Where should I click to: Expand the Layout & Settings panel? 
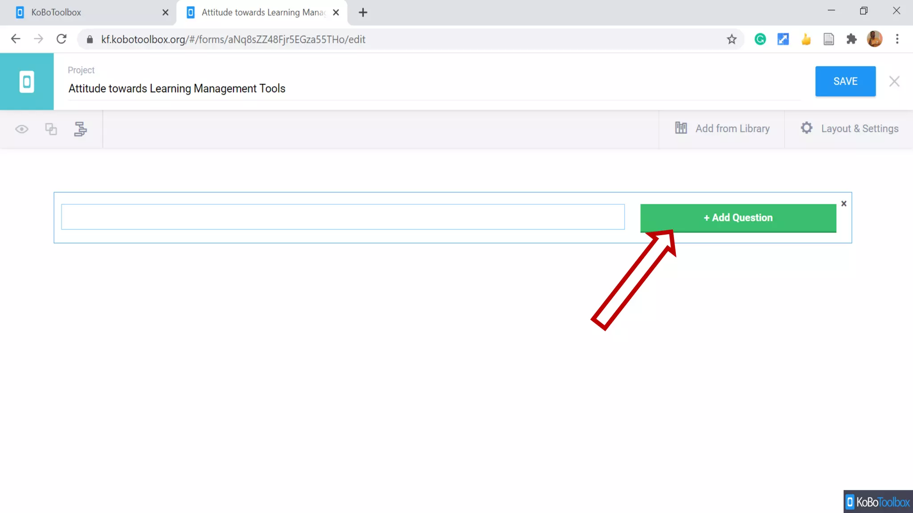click(849, 129)
